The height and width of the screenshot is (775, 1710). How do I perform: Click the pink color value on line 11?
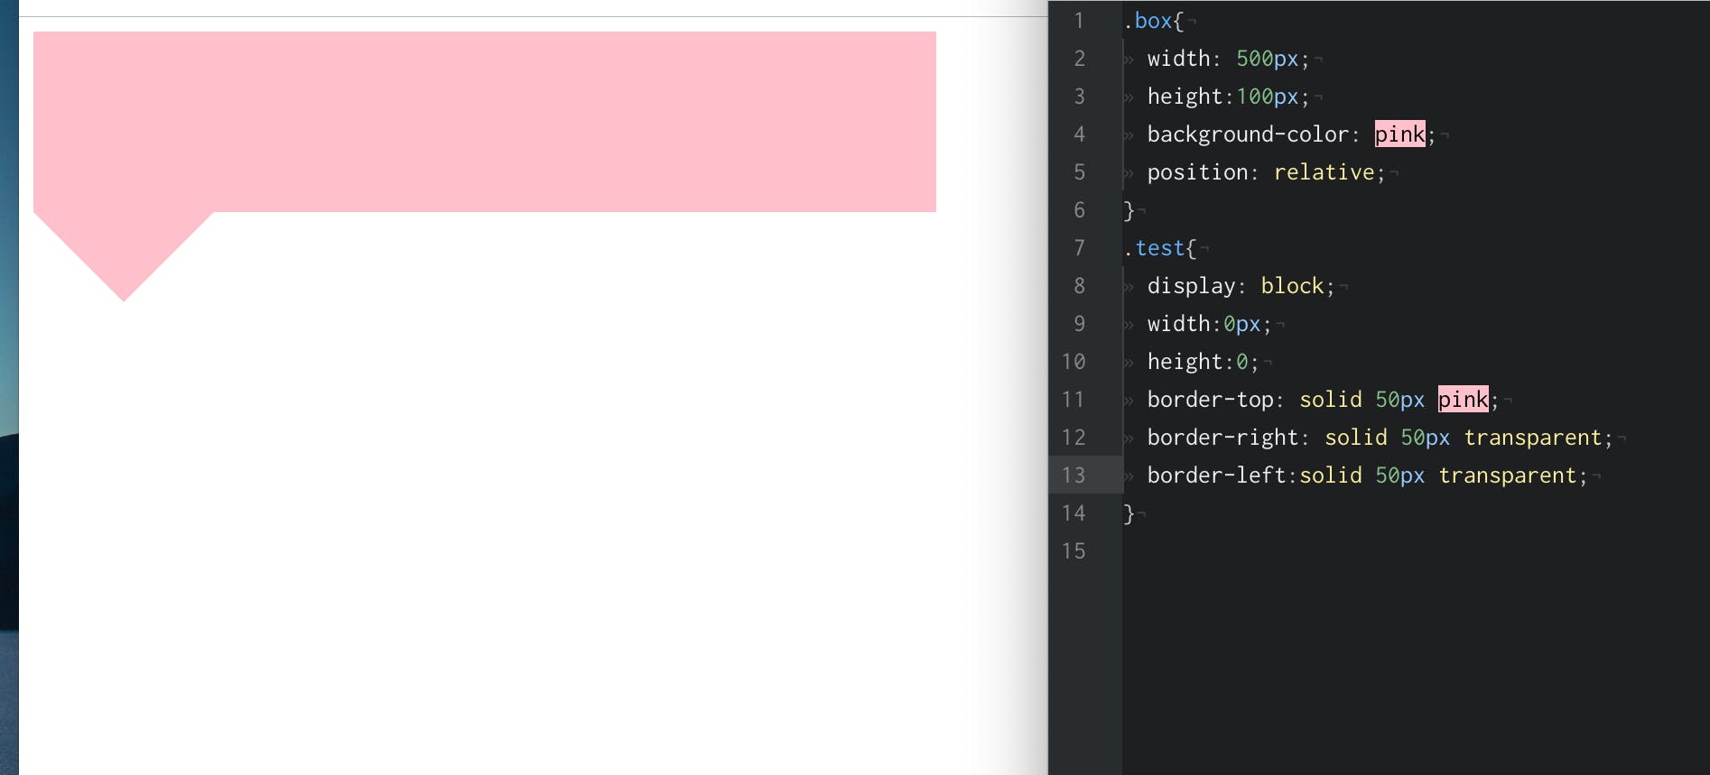tap(1463, 400)
